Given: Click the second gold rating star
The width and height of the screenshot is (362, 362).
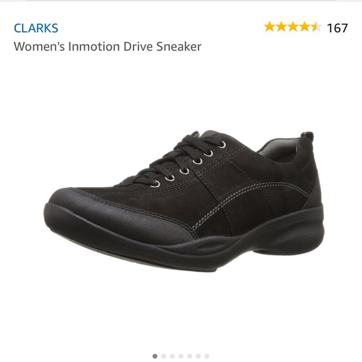Looking at the screenshot, I should (x=281, y=27).
